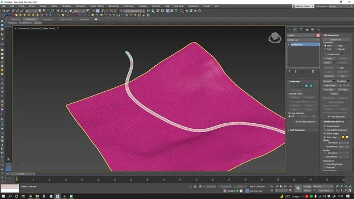The width and height of the screenshot is (354, 199).
Task: Switch to the Create command panel tab
Action: tap(289, 30)
